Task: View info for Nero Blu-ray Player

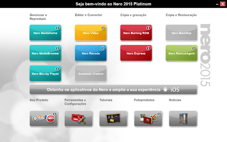Action: 57,69
